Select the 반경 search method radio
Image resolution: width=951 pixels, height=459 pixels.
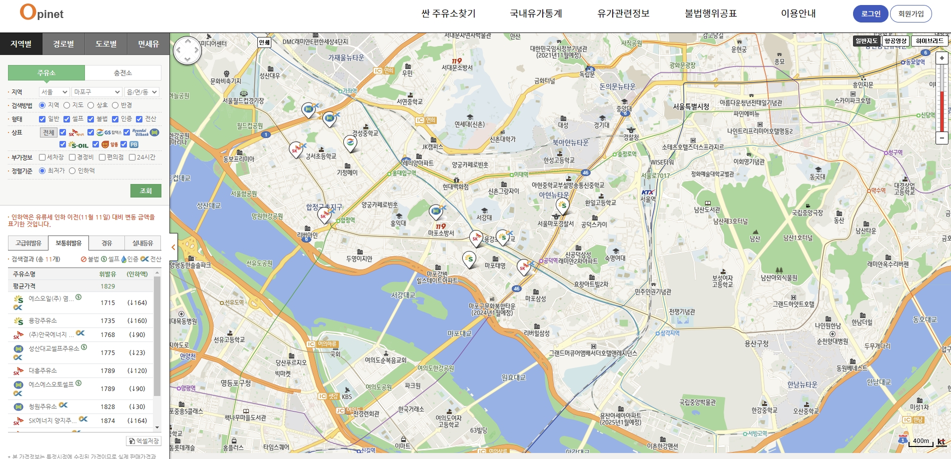[x=115, y=105]
